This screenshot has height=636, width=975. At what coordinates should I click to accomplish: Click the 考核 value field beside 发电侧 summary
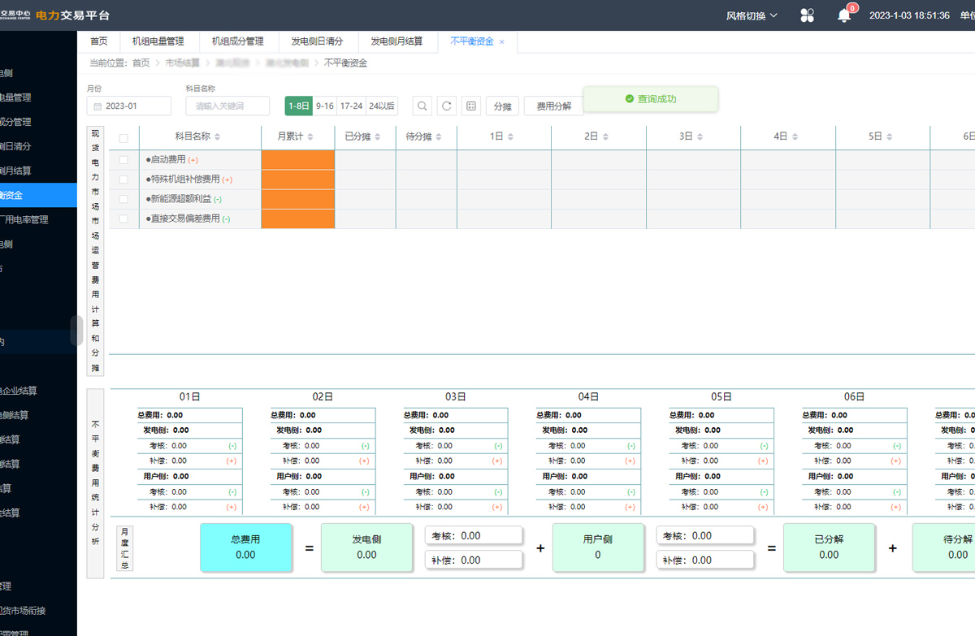click(474, 536)
